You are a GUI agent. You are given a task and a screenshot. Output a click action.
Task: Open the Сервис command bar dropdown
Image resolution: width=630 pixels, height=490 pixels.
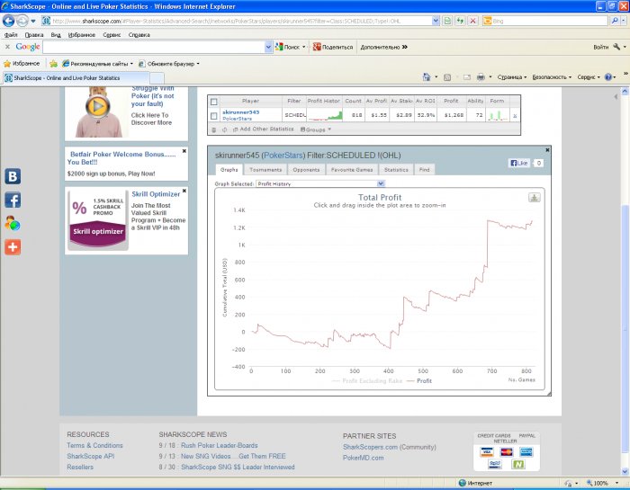pos(589,77)
